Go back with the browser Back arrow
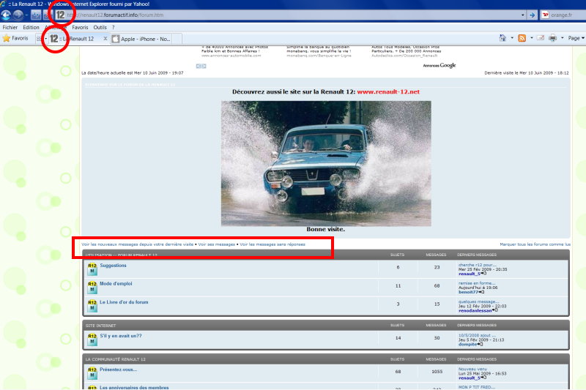This screenshot has height=390, width=586. [6, 15]
